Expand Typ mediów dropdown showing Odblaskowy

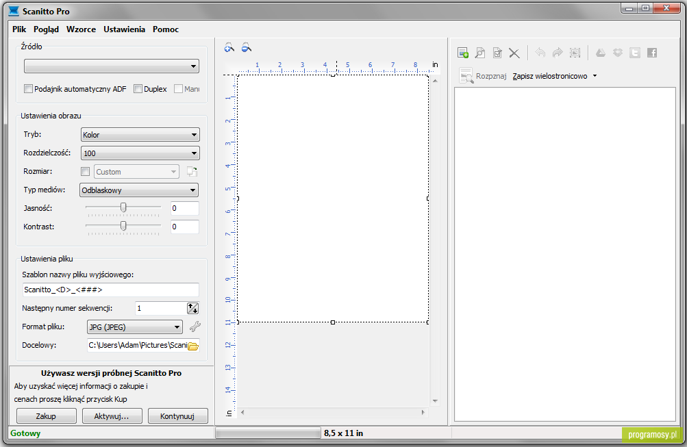click(x=139, y=190)
